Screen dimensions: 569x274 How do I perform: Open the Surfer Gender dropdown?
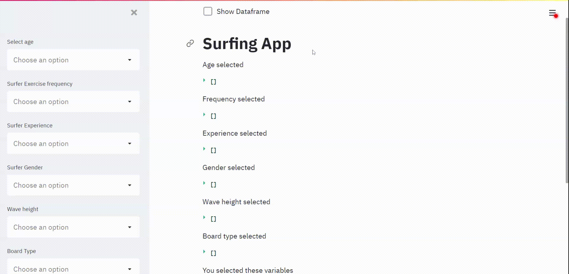click(73, 186)
